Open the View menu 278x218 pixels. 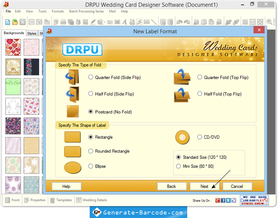[29, 11]
